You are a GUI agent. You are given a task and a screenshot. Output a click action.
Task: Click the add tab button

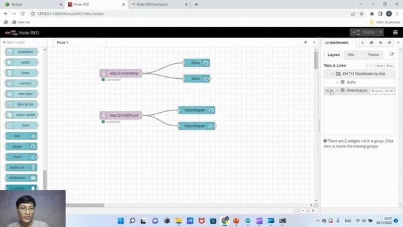tap(380, 66)
